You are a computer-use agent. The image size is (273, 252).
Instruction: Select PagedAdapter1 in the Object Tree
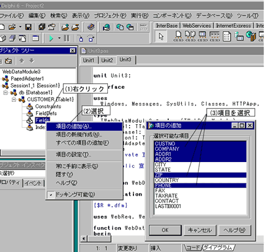point(27,79)
